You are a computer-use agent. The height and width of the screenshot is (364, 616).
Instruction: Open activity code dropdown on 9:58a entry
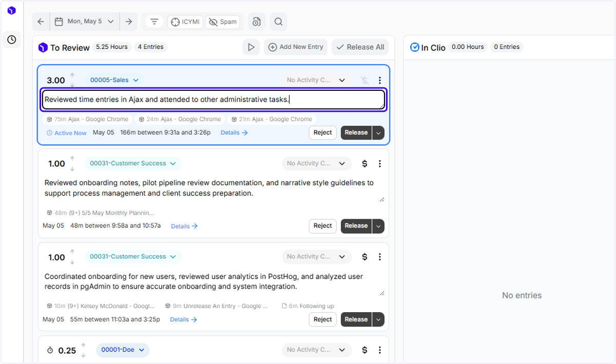(x=317, y=164)
